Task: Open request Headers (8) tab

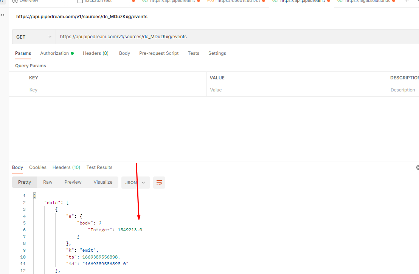Action: click(96, 53)
